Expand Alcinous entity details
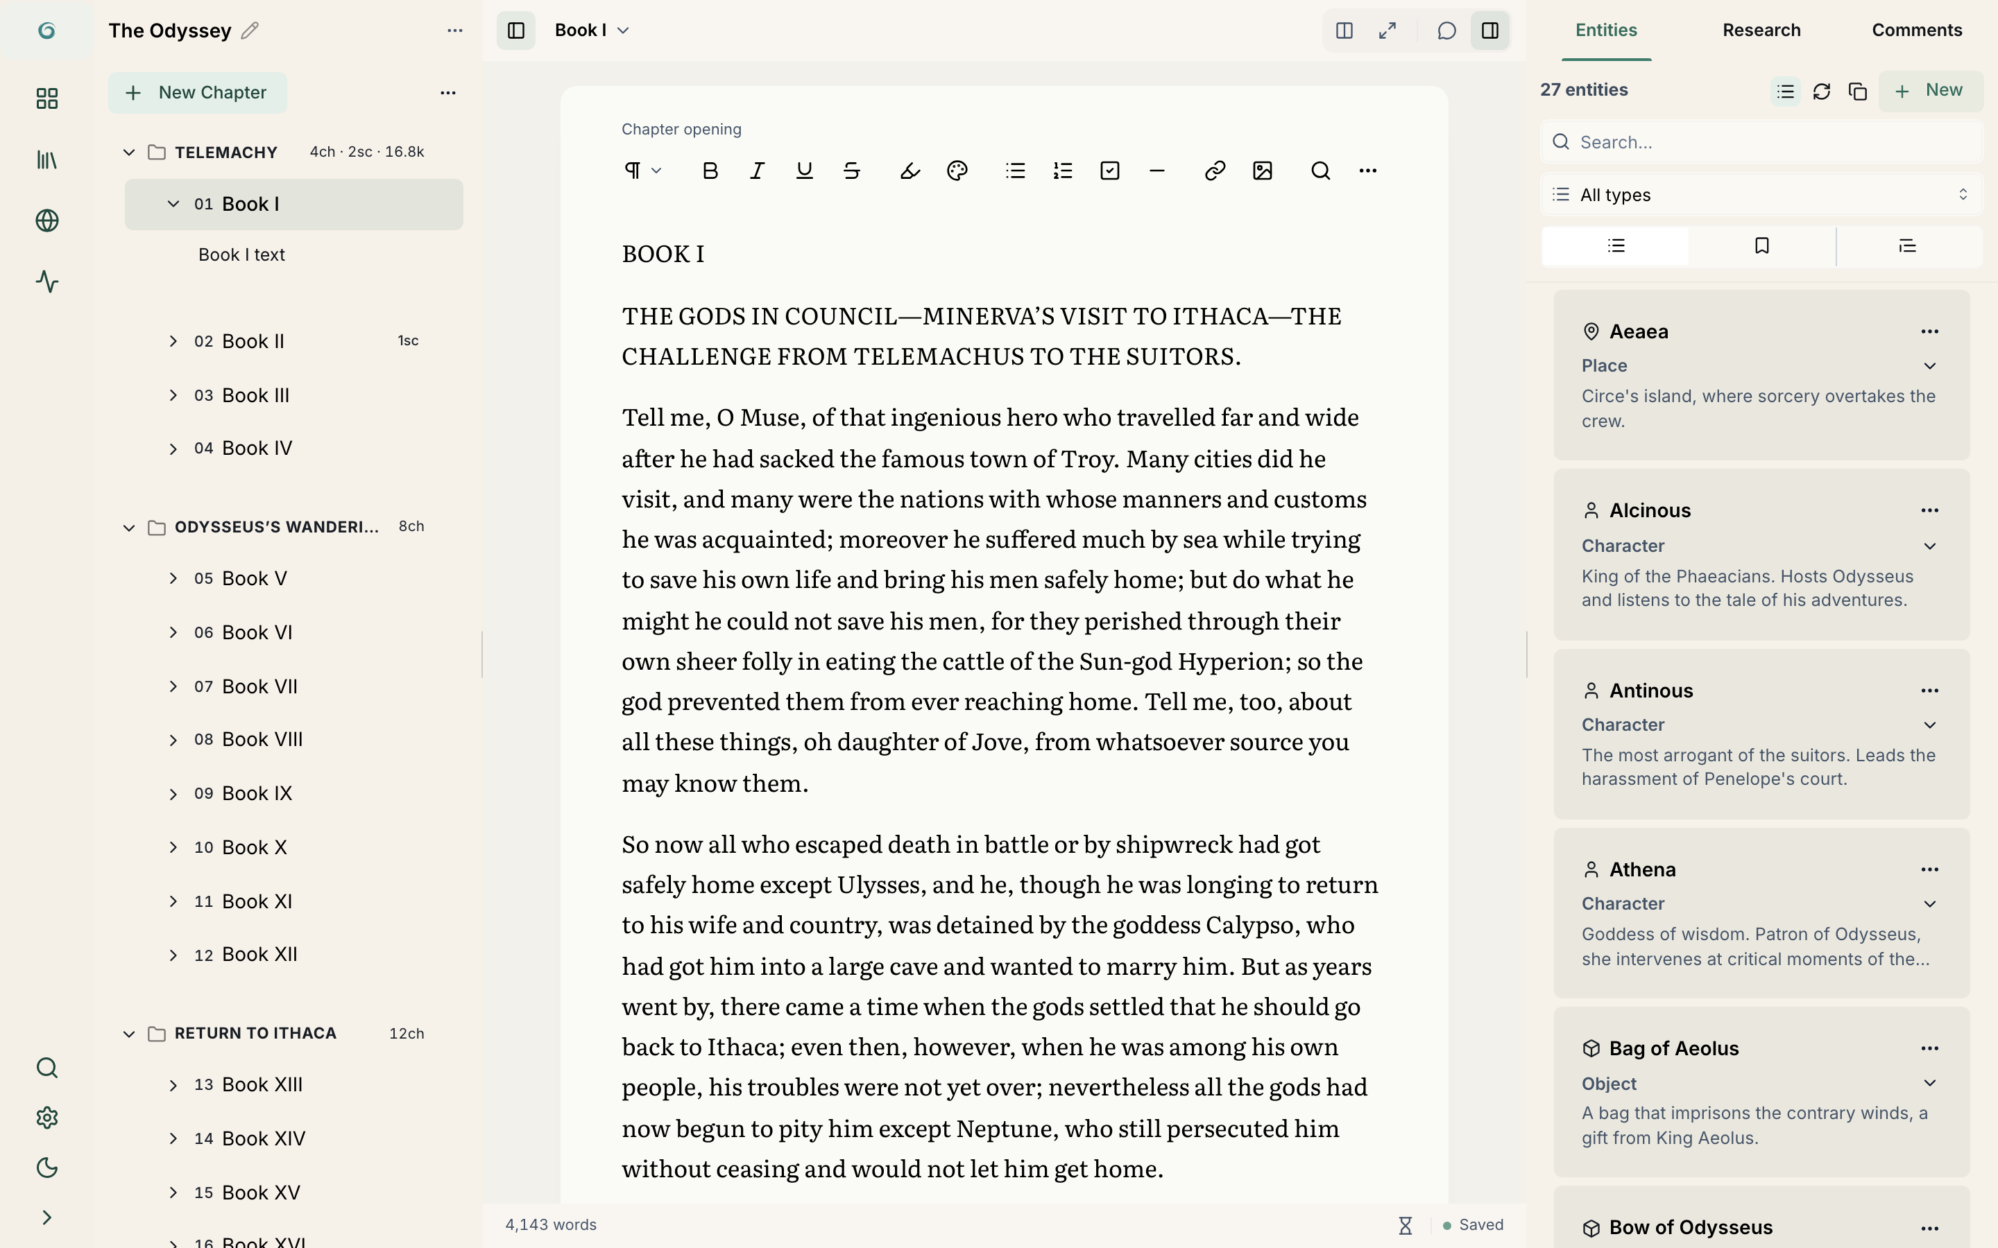 tap(1929, 546)
